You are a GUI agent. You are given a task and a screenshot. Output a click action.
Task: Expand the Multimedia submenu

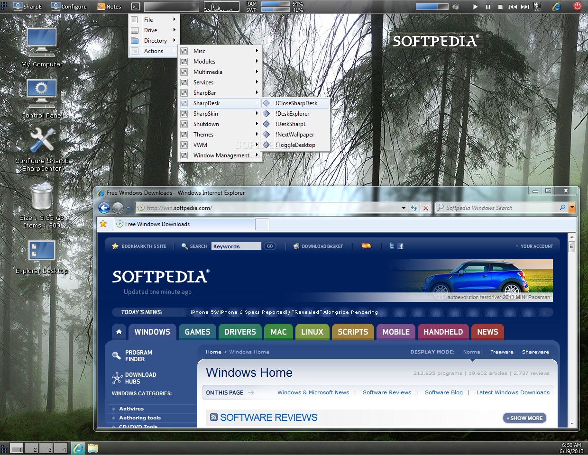click(220, 72)
